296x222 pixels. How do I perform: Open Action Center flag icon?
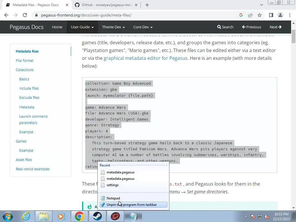pos(253,217)
